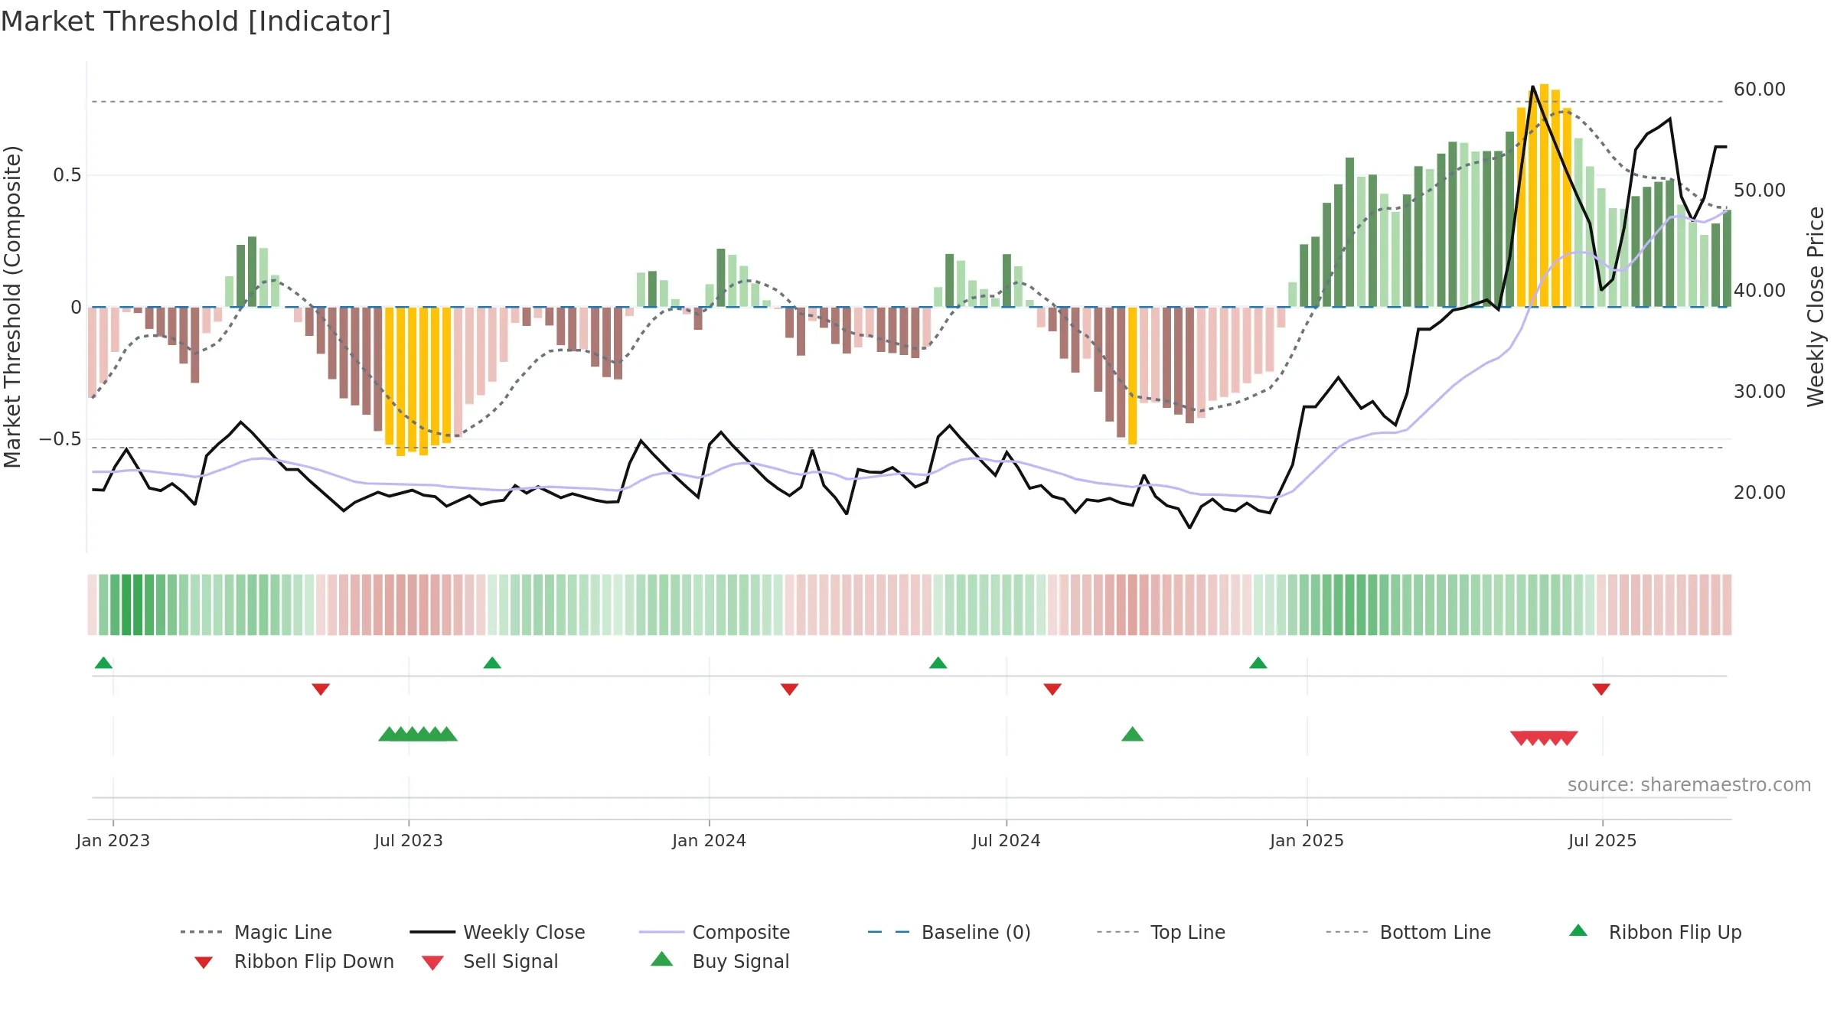Toggle the Top Line legend entry
The image size is (1837, 1033).
pyautogui.click(x=1160, y=932)
